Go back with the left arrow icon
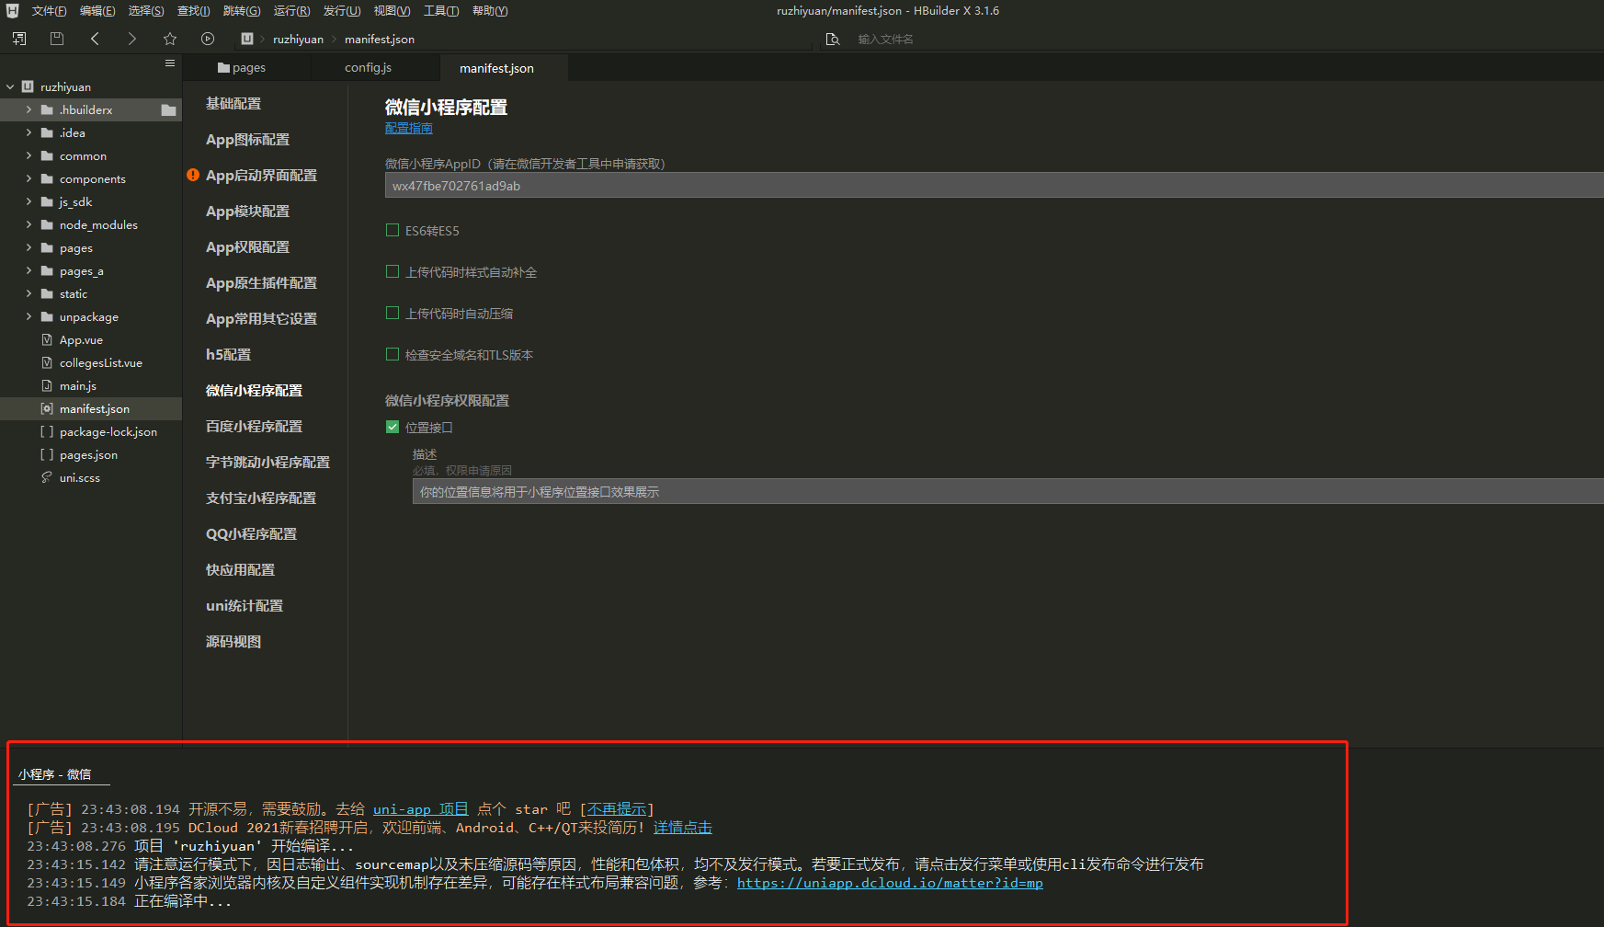Image resolution: width=1604 pixels, height=927 pixels. [x=95, y=39]
